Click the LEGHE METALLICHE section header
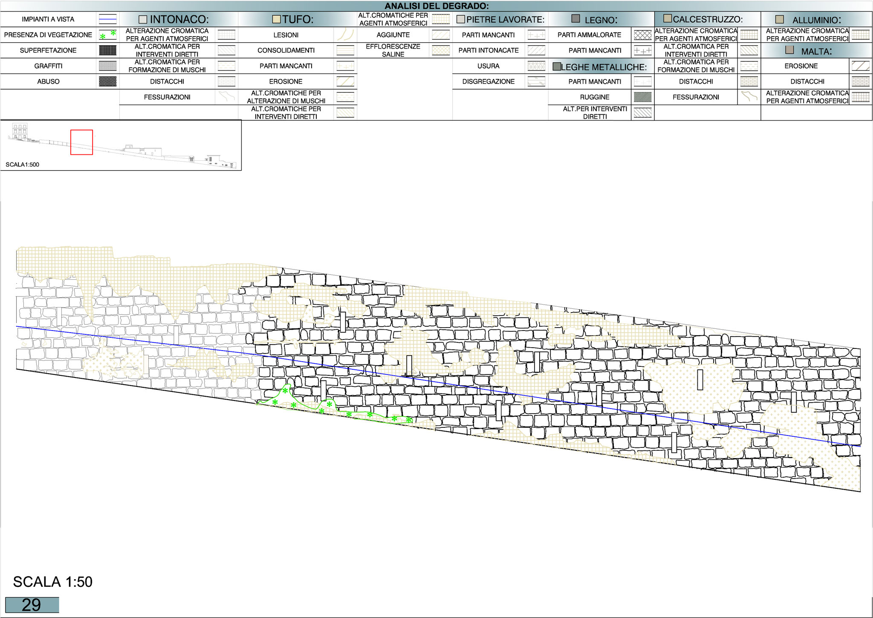This screenshot has height=618, width=873. point(603,67)
